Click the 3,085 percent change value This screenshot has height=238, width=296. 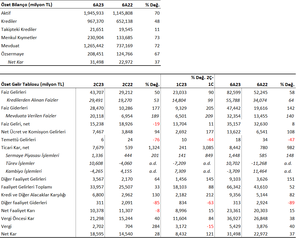click(x=208, y=148)
